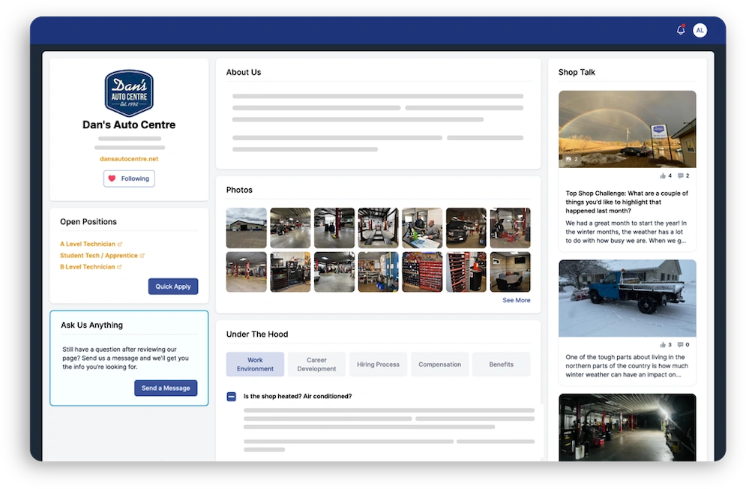Image resolution: width=746 pixels, height=489 pixels.
Task: Open the AL user avatar menu
Action: coord(700,30)
